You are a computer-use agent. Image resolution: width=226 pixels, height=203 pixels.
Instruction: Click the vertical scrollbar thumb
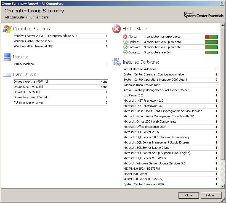tap(222, 93)
